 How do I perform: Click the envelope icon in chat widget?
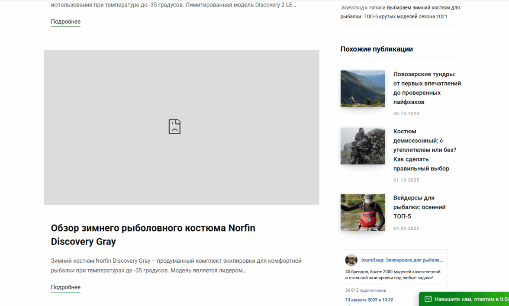click(x=428, y=299)
